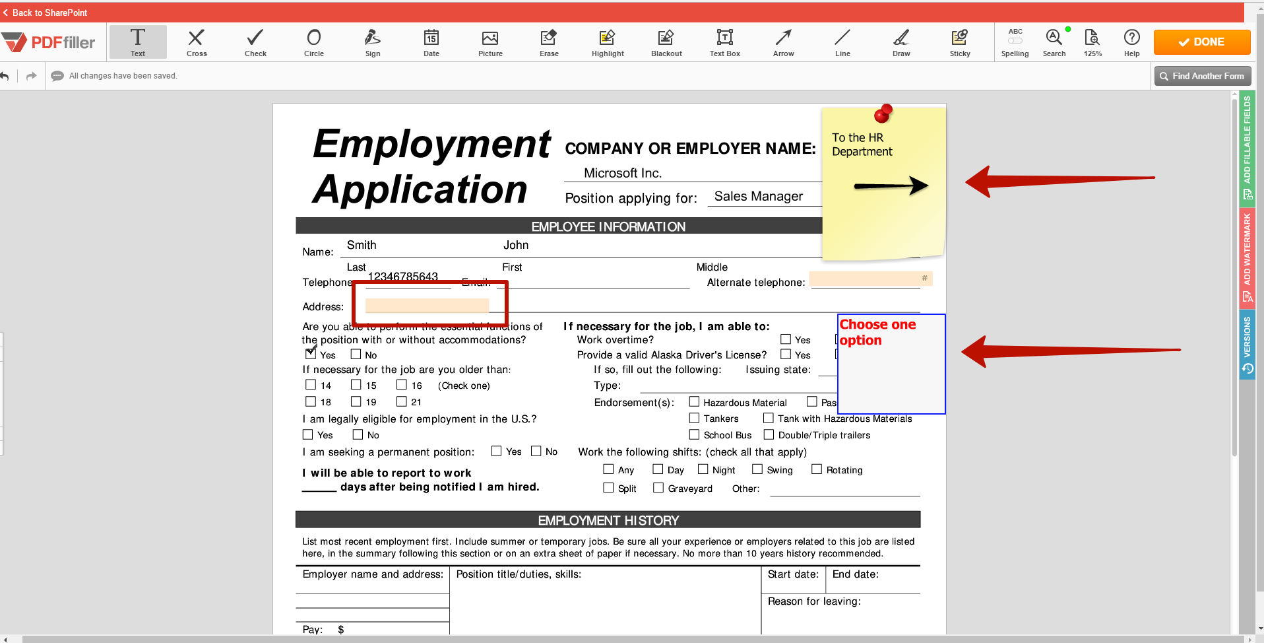Uncheck Yes for essential functions question

(x=311, y=354)
